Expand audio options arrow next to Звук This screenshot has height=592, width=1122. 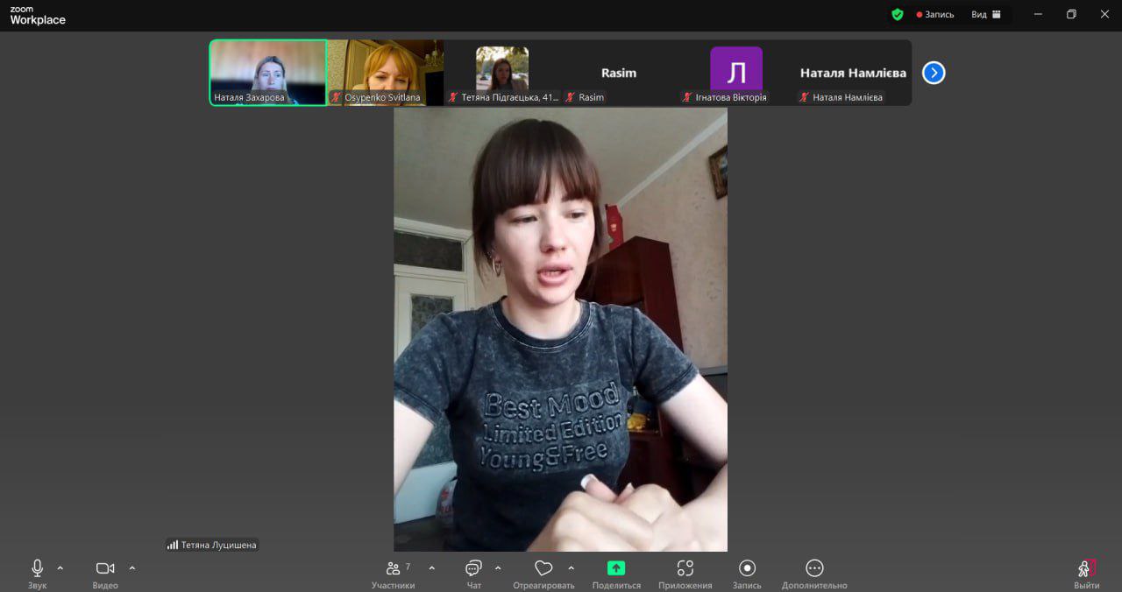(x=60, y=567)
